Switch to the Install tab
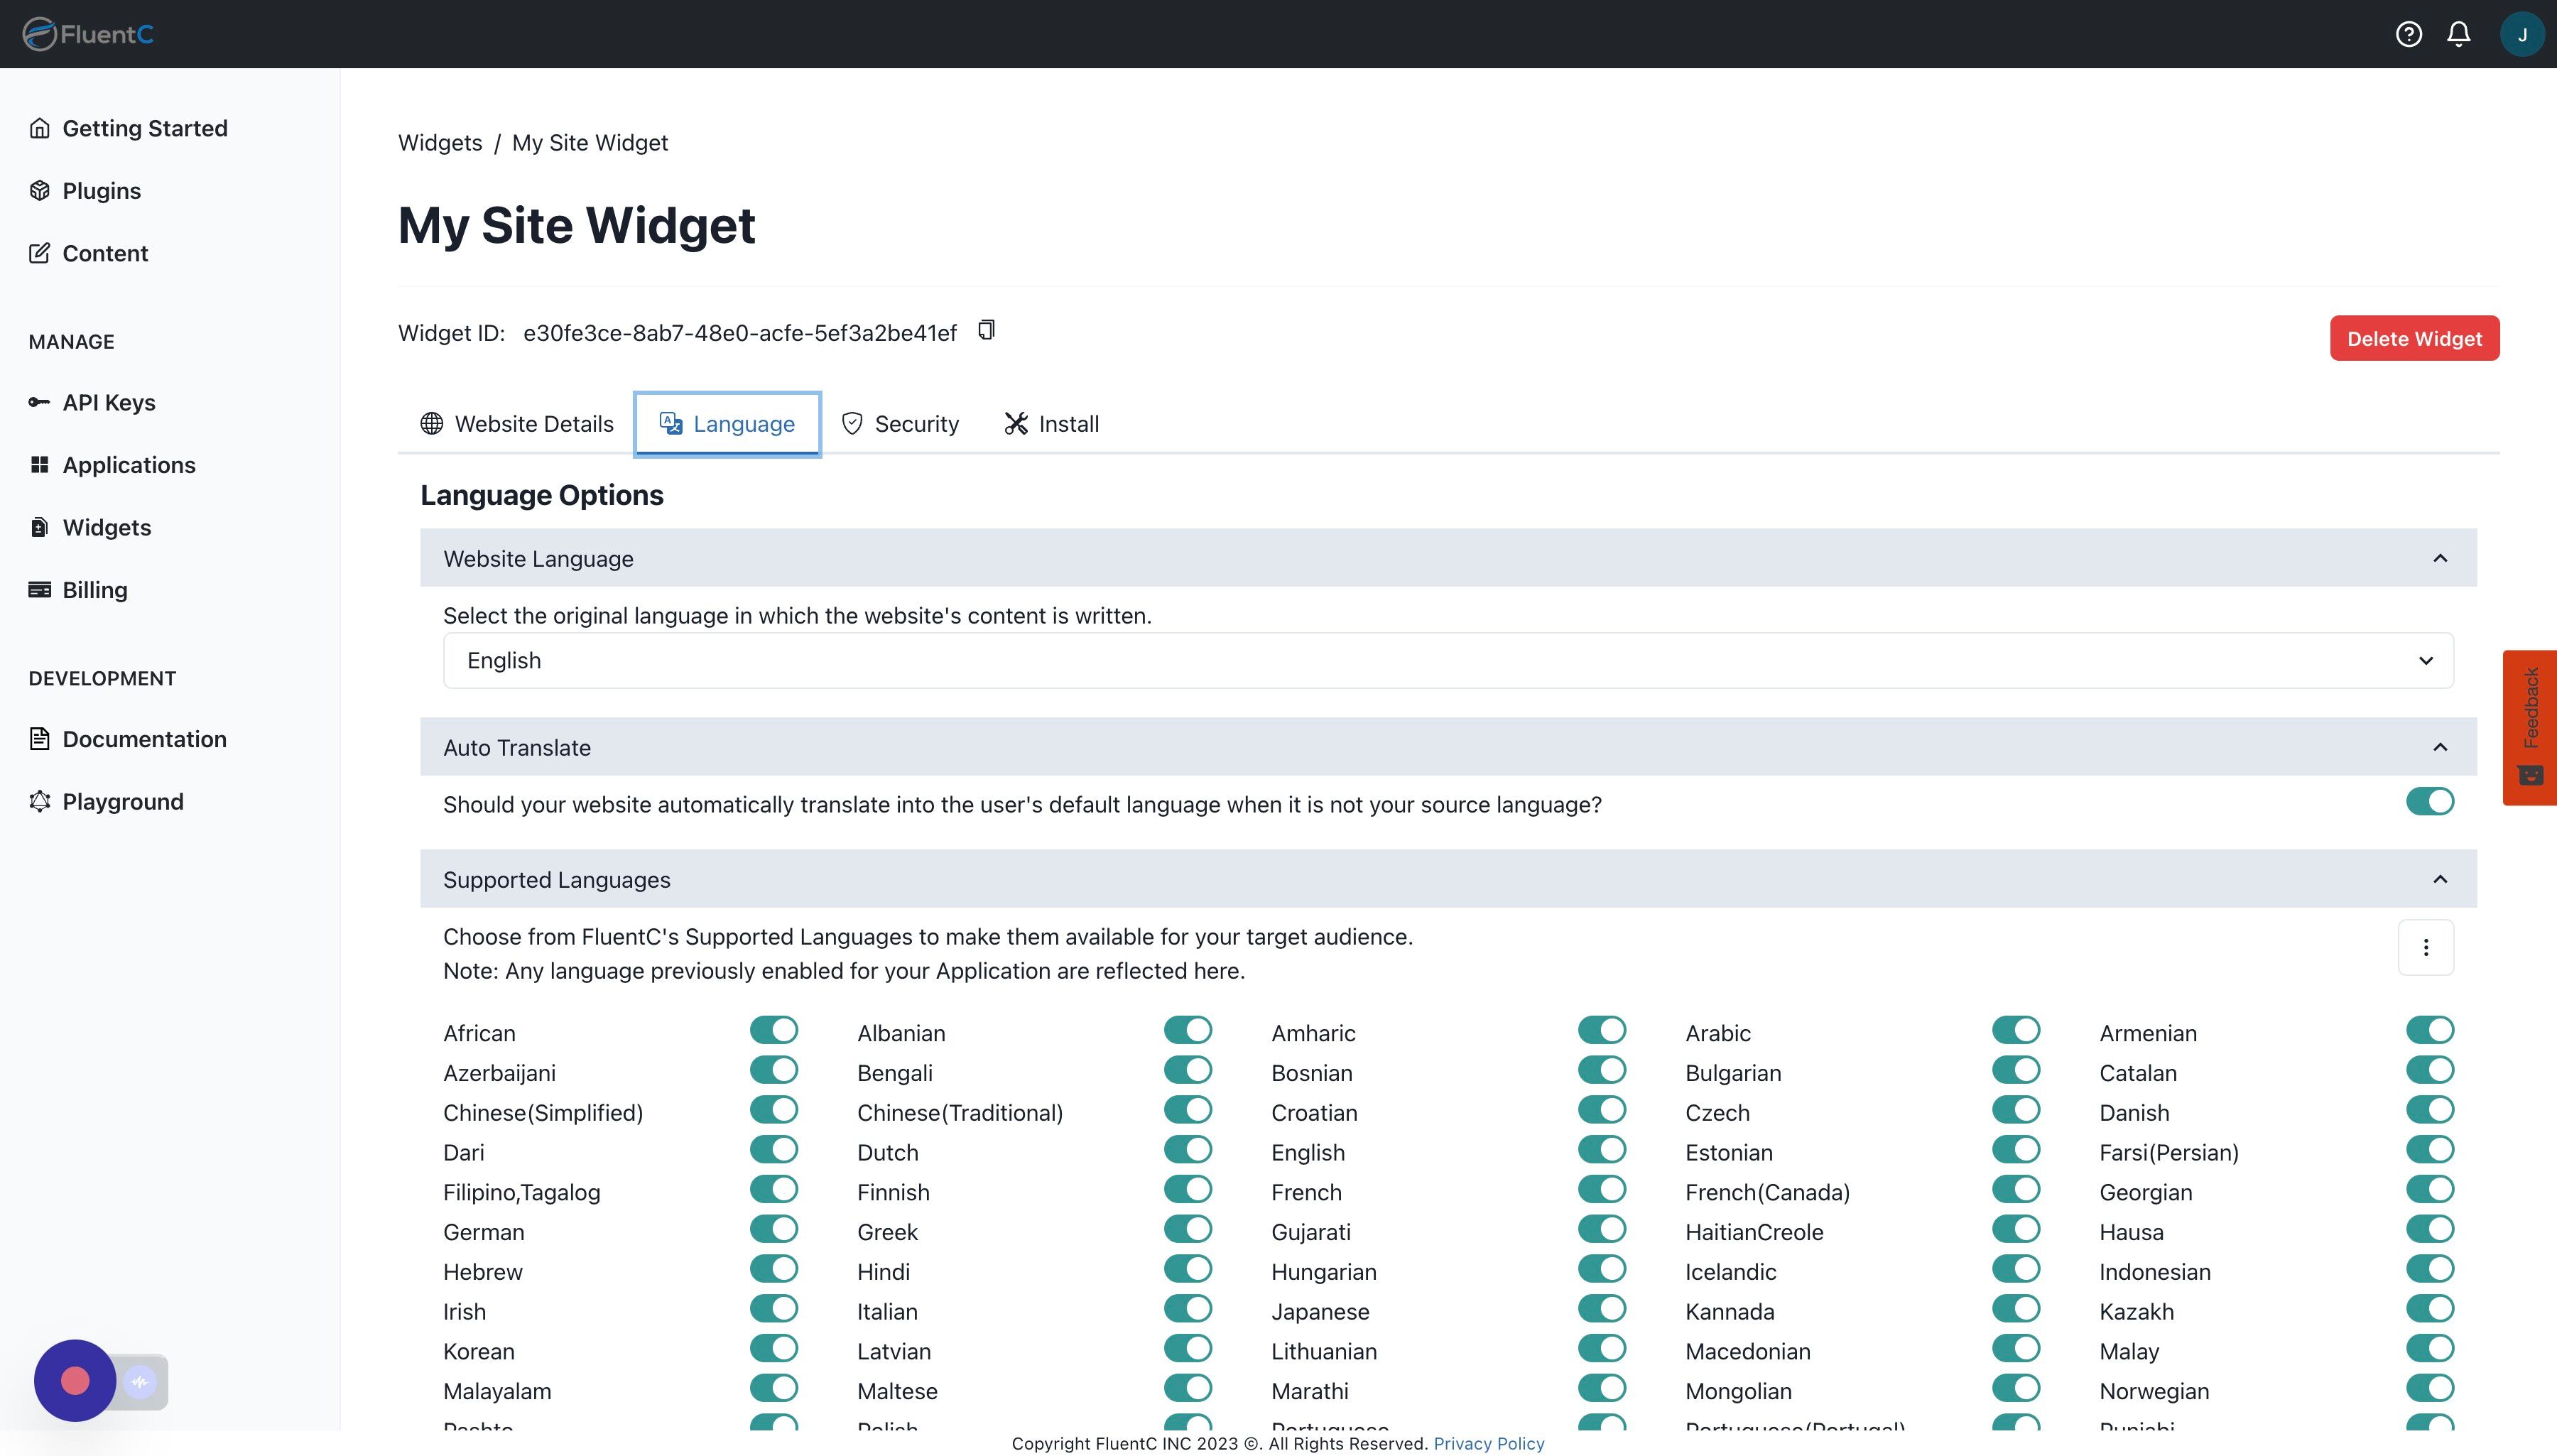 [x=1051, y=424]
